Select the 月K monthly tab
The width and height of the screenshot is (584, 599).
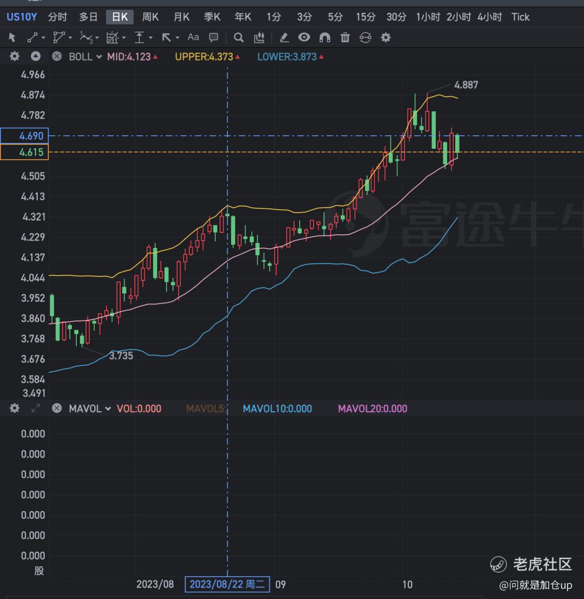pos(181,17)
